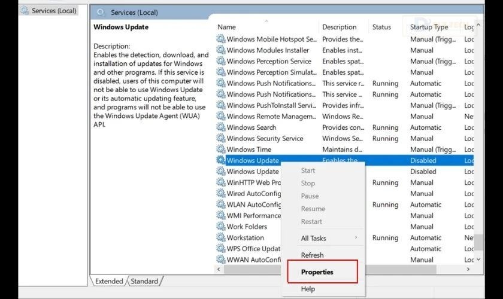This screenshot has width=503, height=299.
Task: Click Disabled startup type in highlighted row
Action: coord(423,160)
